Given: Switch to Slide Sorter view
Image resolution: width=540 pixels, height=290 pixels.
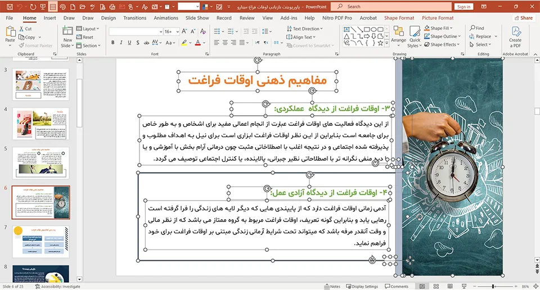Looking at the screenshot, I should [436, 286].
